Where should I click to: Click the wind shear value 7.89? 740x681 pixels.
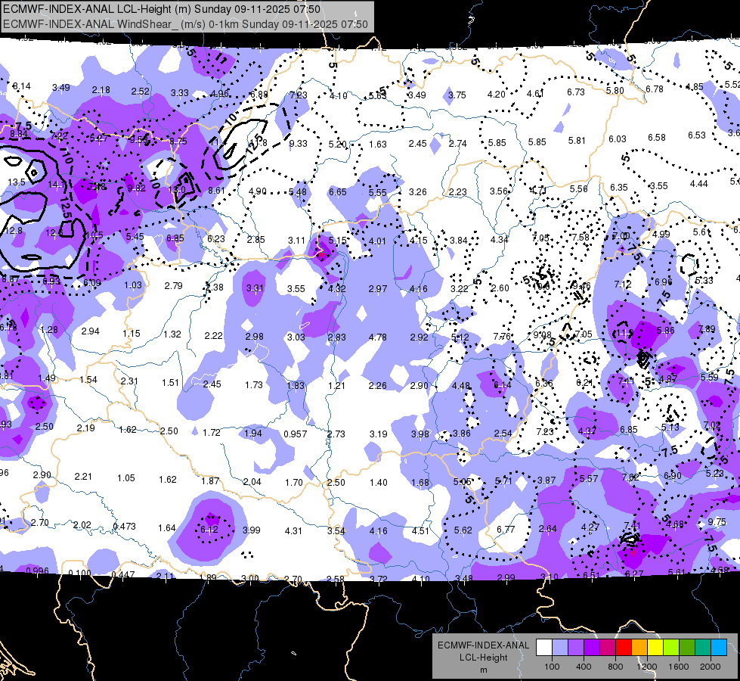pyautogui.click(x=707, y=328)
